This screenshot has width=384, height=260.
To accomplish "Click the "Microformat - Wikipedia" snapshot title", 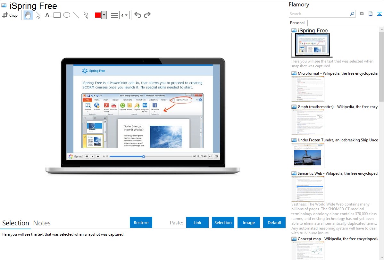I will point(338,73).
